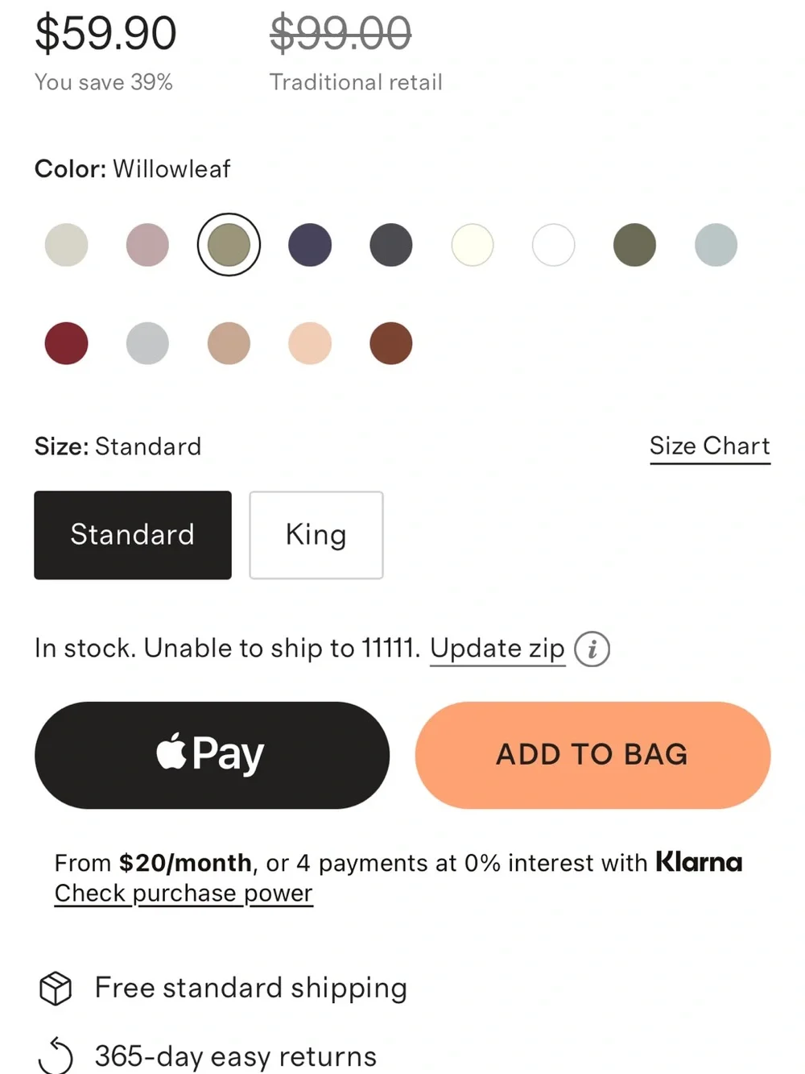Select the pale blue color swatch

pos(716,245)
